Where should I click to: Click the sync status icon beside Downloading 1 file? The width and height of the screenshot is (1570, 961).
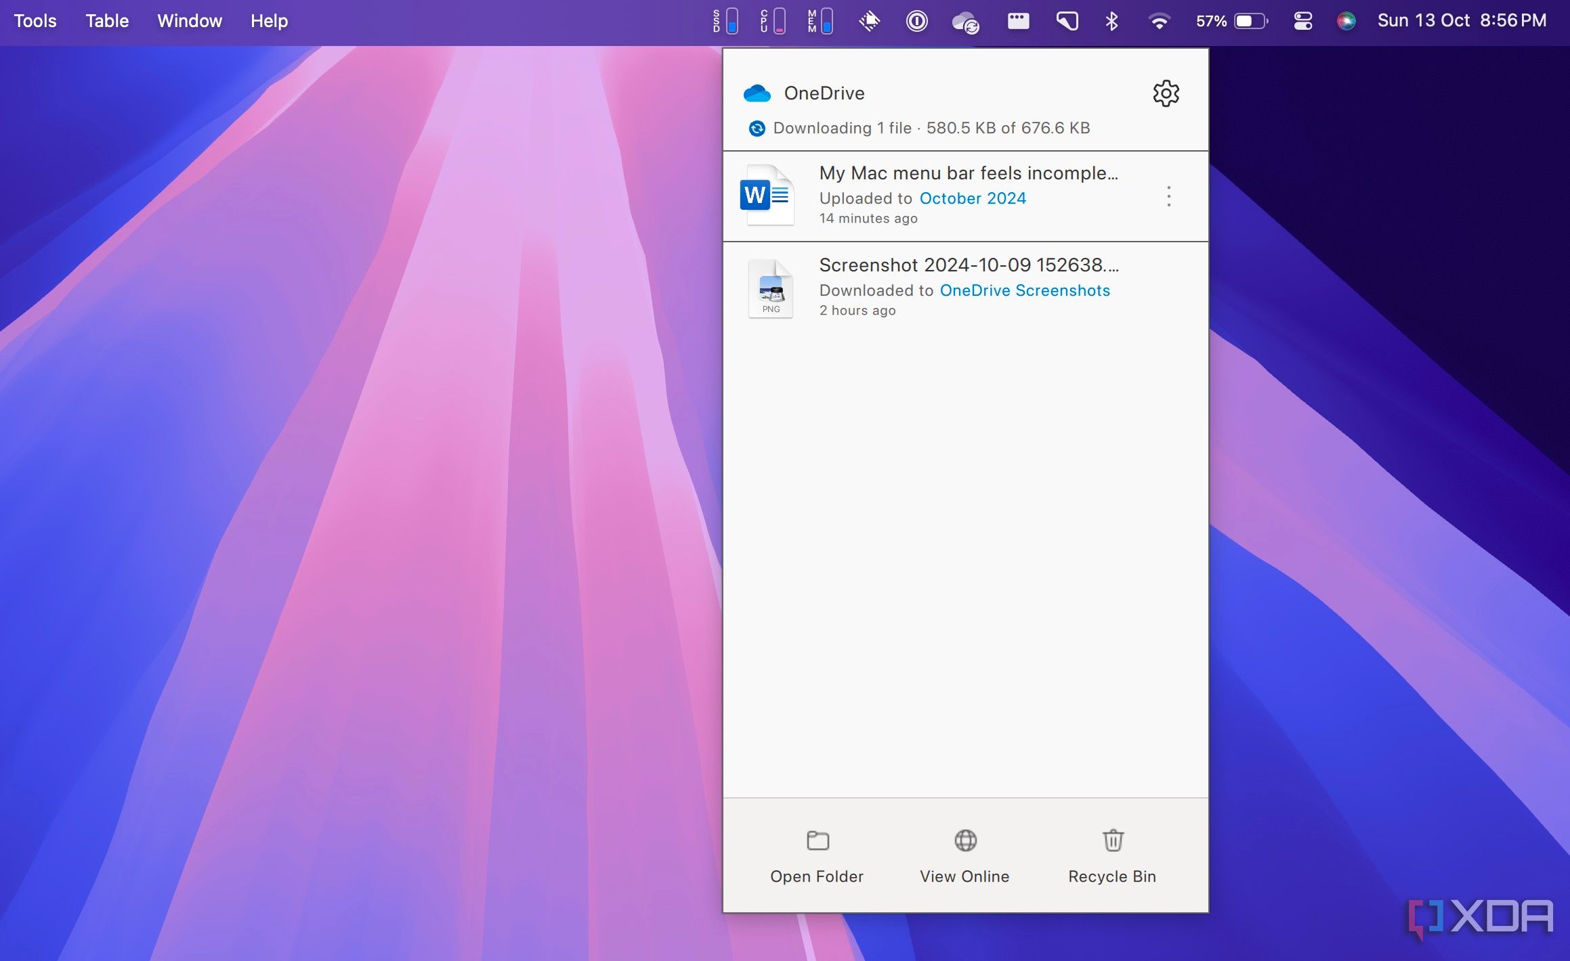(x=757, y=128)
